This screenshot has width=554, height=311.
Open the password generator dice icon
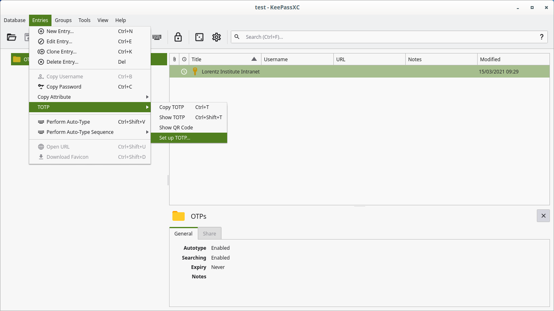[199, 37]
